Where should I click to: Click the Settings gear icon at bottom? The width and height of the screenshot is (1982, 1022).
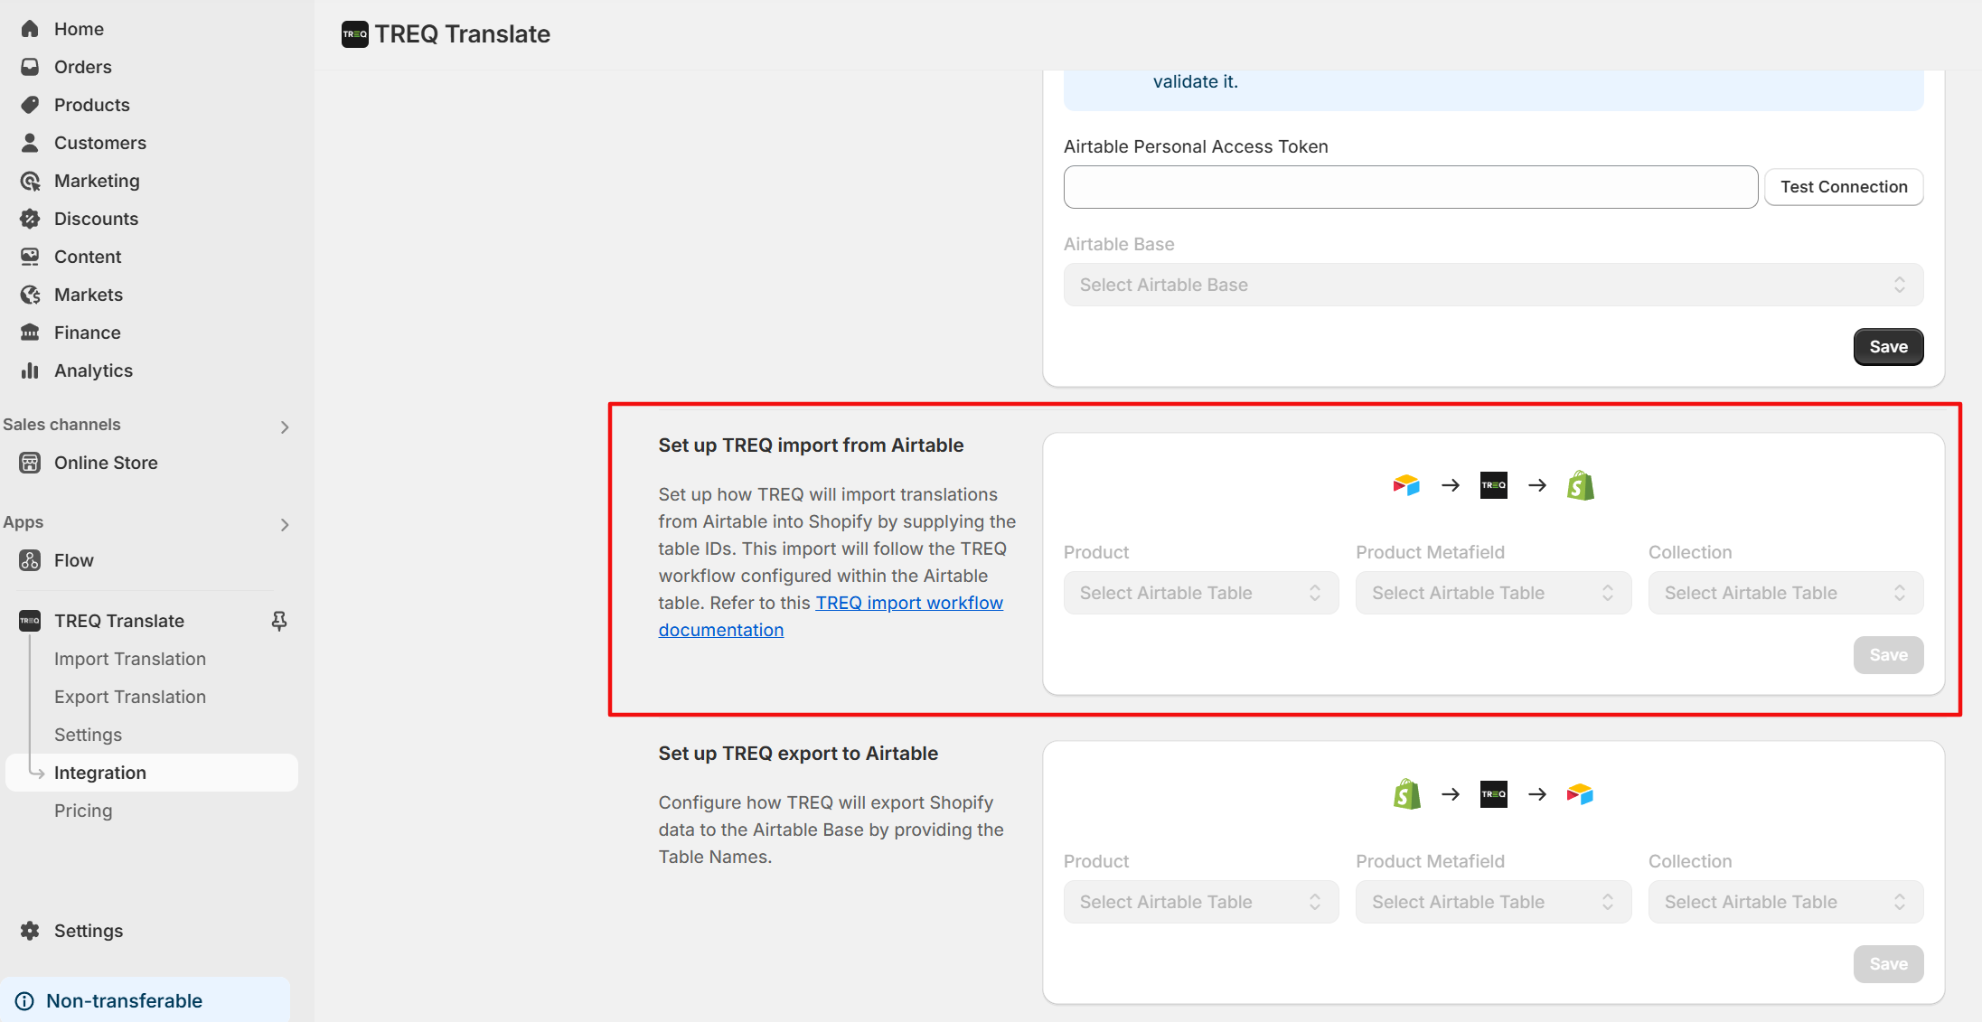coord(30,931)
